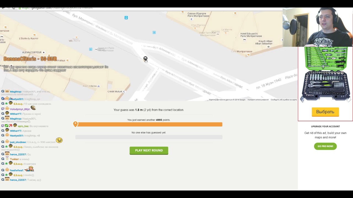Viewport: 353px width, 198px height.
Task: Click the yellow Выбрать ad button
Action: point(325,112)
